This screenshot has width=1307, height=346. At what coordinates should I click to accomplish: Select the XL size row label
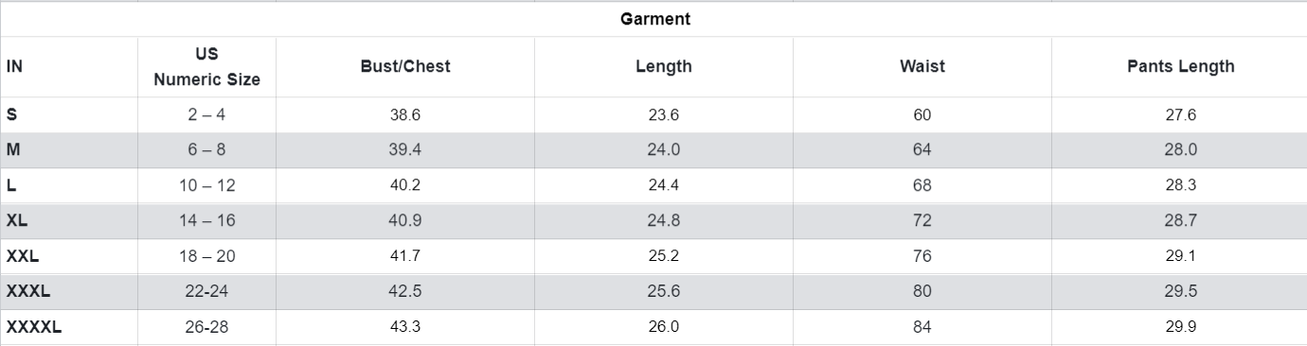(x=16, y=221)
